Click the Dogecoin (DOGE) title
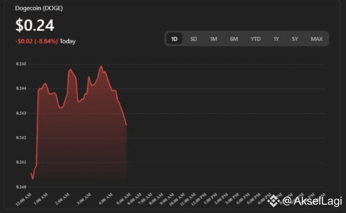 point(39,8)
